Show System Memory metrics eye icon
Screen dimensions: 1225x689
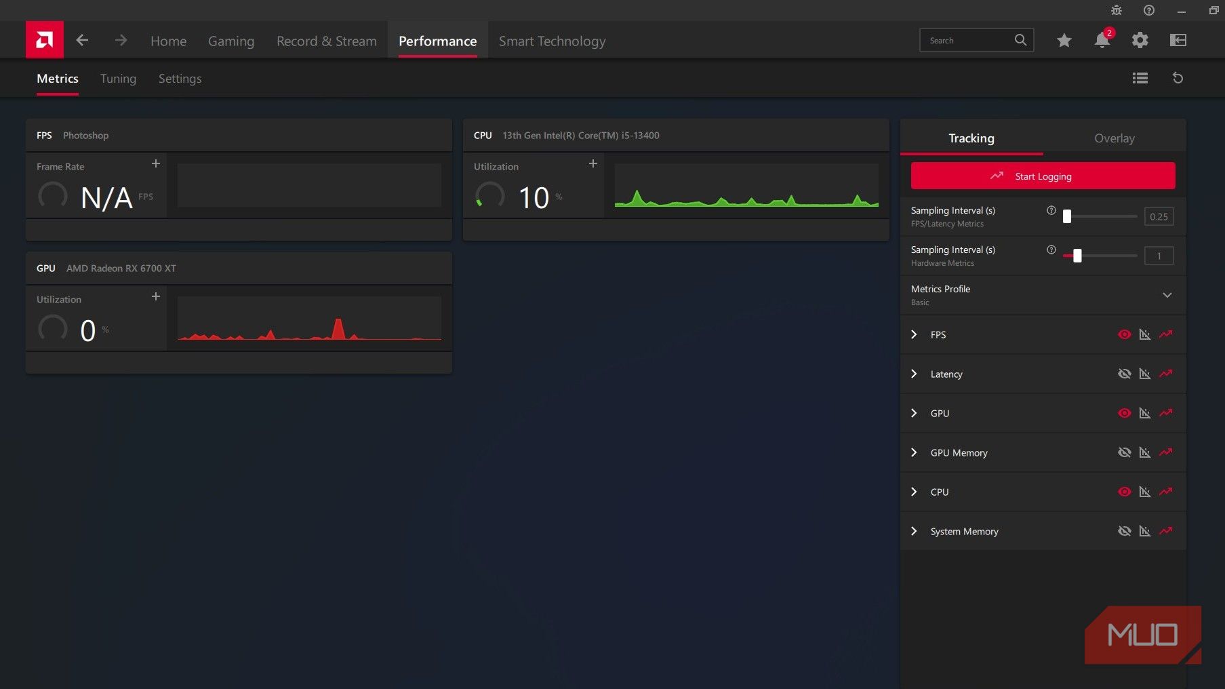[x=1125, y=531]
